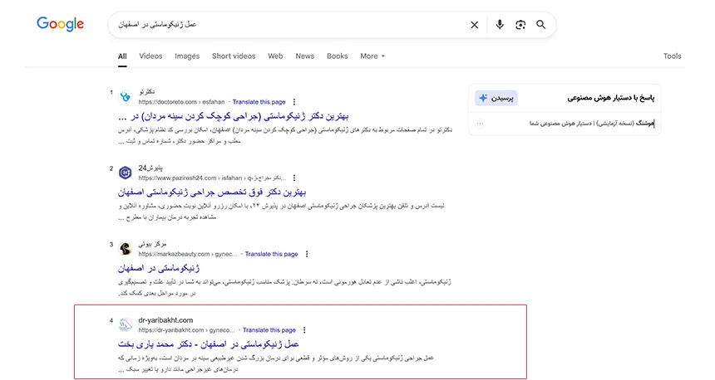Viewport: 715px width, 380px height.
Task: Start voice search with microphone icon
Action: click(500, 25)
